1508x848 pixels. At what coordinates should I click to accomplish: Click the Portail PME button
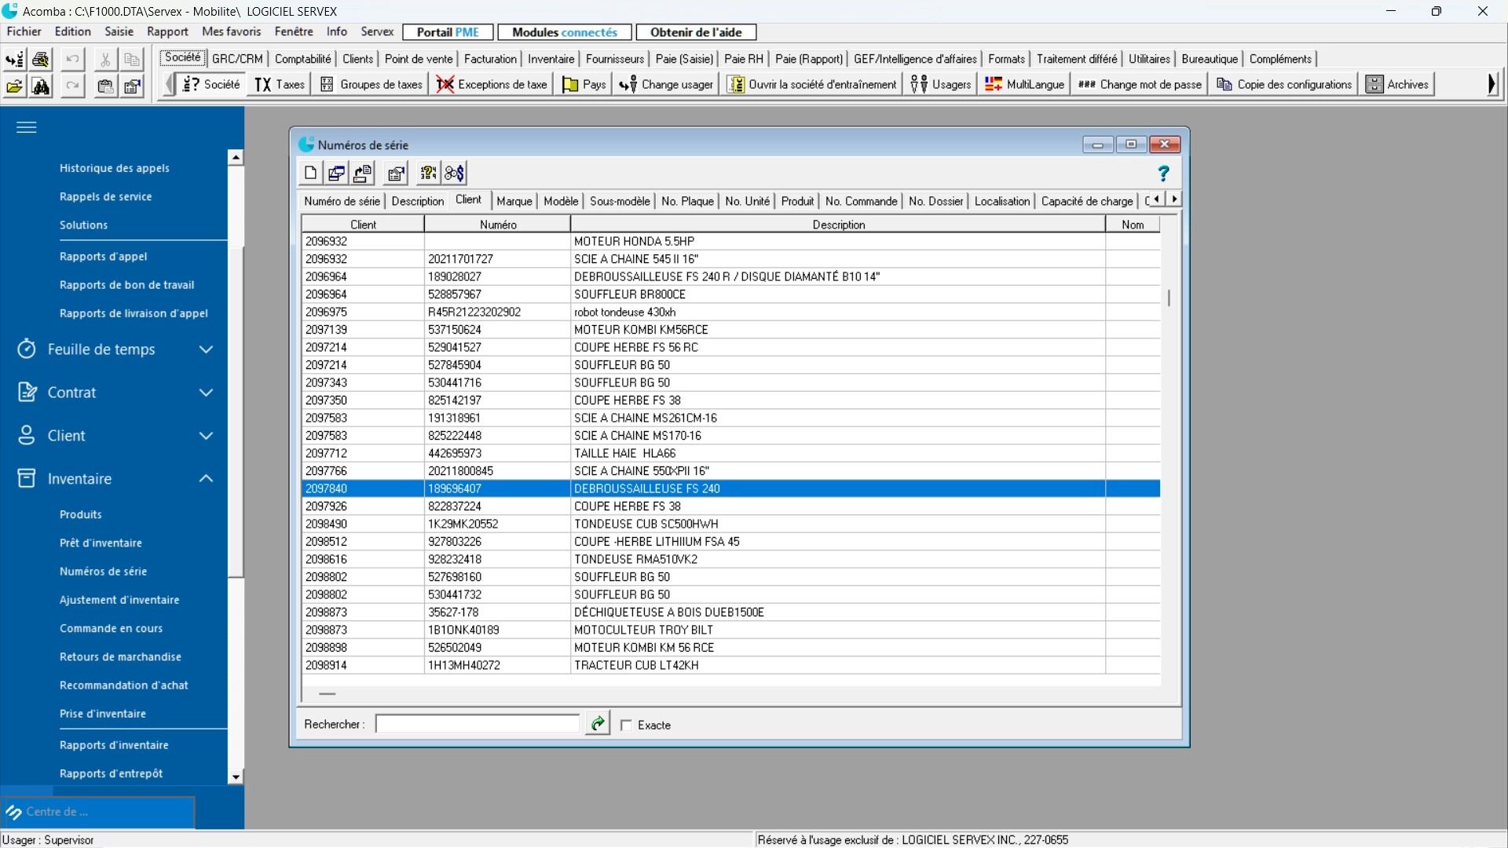tap(448, 32)
